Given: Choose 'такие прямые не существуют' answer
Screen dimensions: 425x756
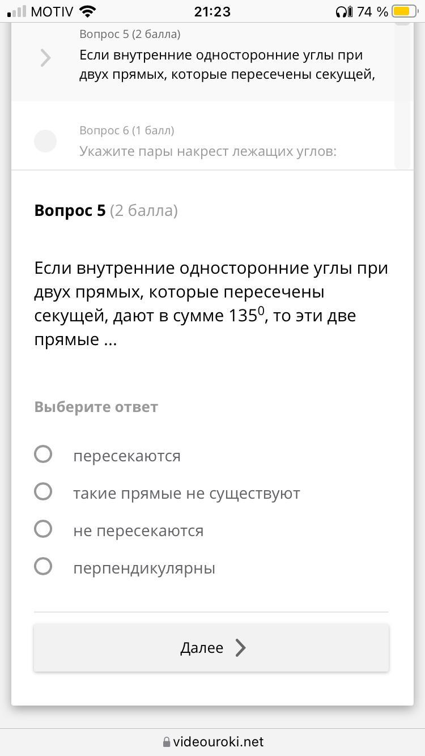Looking at the screenshot, I should 43,492.
